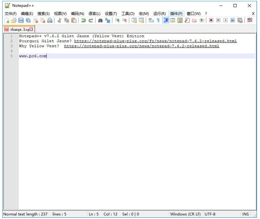This screenshot has height=219, width=260.
Task: Open the 编辑(E) menu
Action: point(27,14)
